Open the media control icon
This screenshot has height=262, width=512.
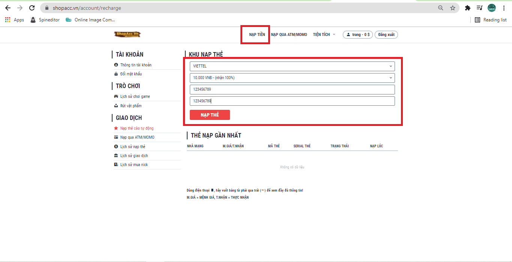(479, 8)
